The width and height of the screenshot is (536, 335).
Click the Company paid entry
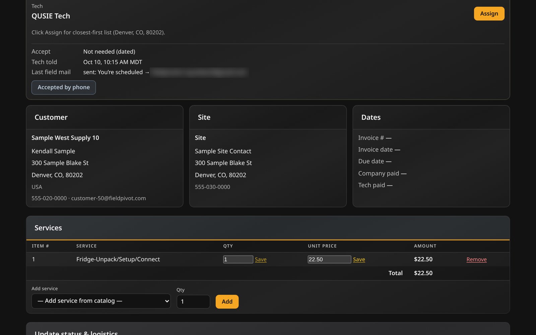pyautogui.click(x=382, y=173)
